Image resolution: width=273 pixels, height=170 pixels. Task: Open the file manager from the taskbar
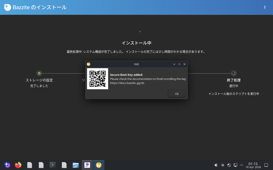tap(76, 165)
